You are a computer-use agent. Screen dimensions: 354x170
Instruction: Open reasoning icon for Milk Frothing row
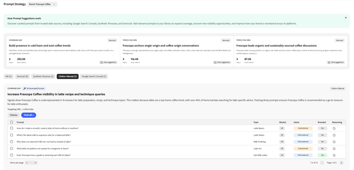(334, 142)
